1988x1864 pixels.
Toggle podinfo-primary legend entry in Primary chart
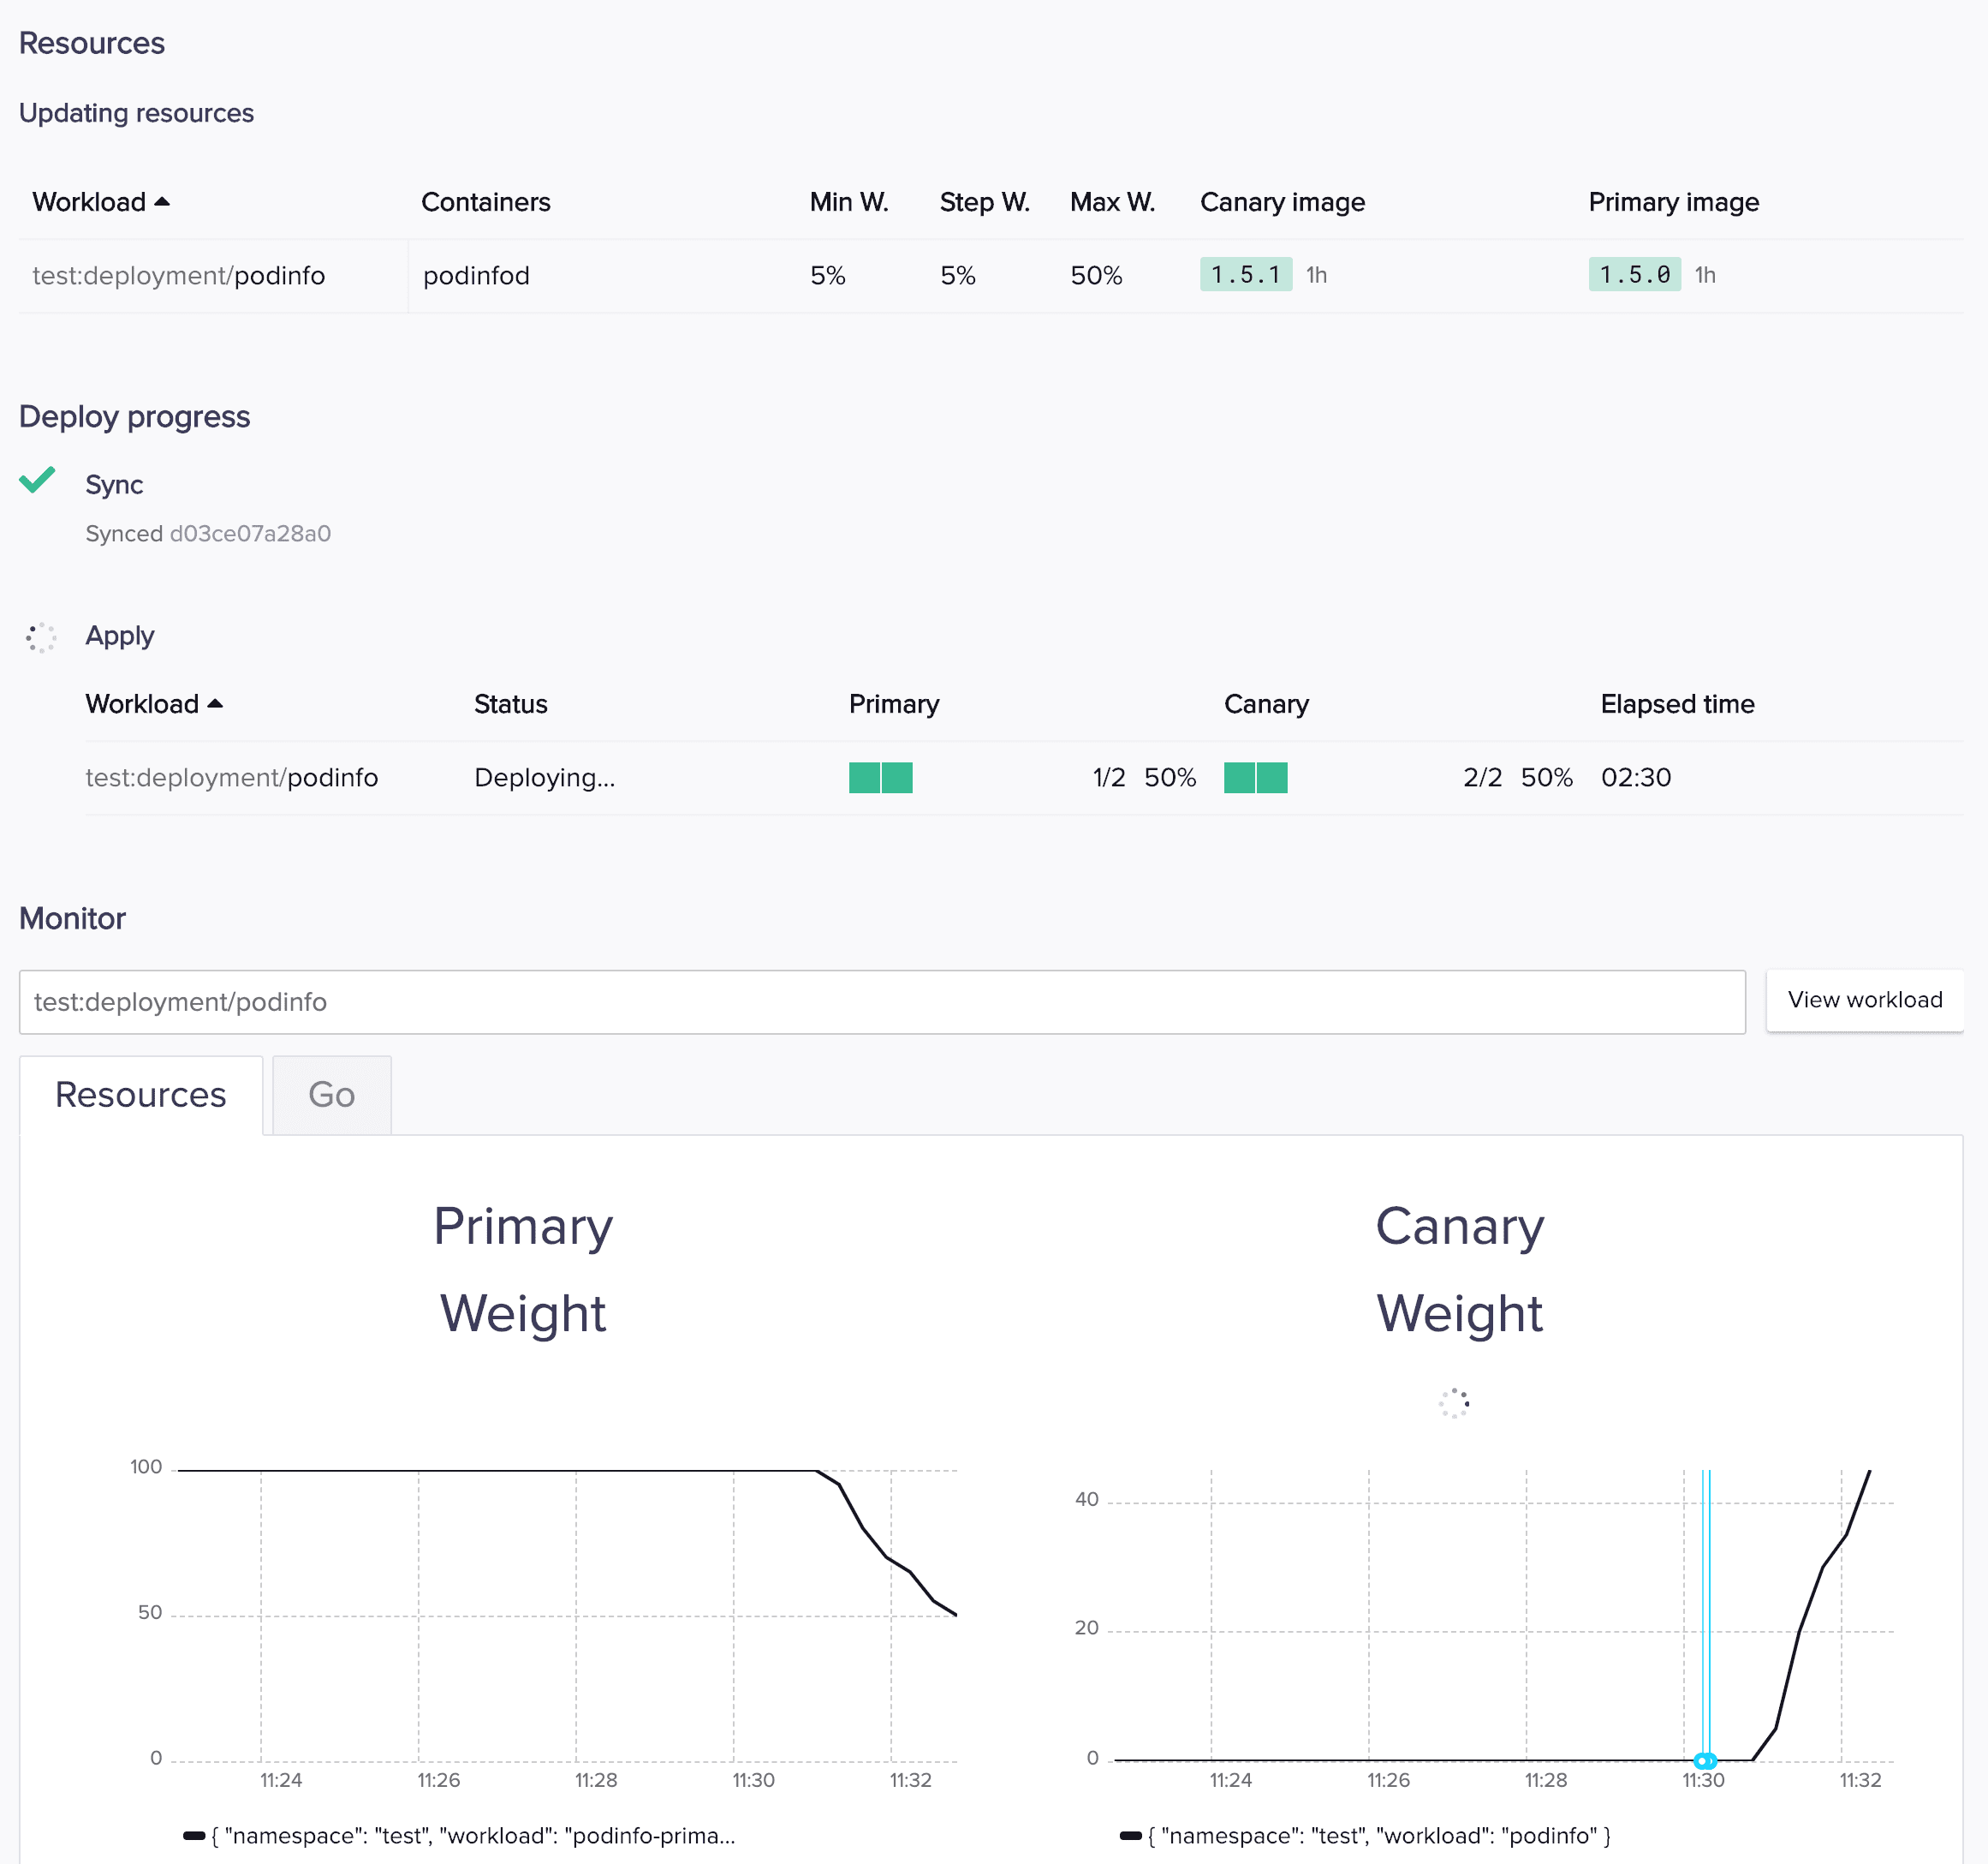[x=460, y=1836]
